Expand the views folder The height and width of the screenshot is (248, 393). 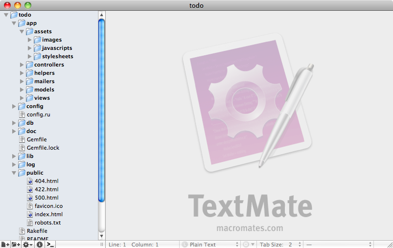(22, 98)
